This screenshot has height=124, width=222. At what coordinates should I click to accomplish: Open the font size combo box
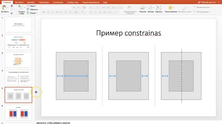coord(68,7)
